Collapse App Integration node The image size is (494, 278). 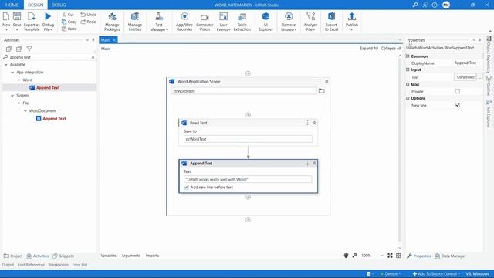coord(12,73)
